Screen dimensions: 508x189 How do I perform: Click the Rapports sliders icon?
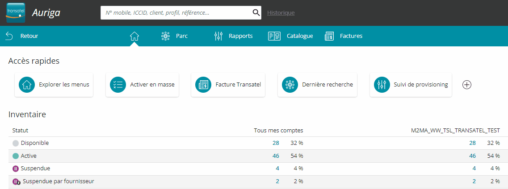coord(218,36)
